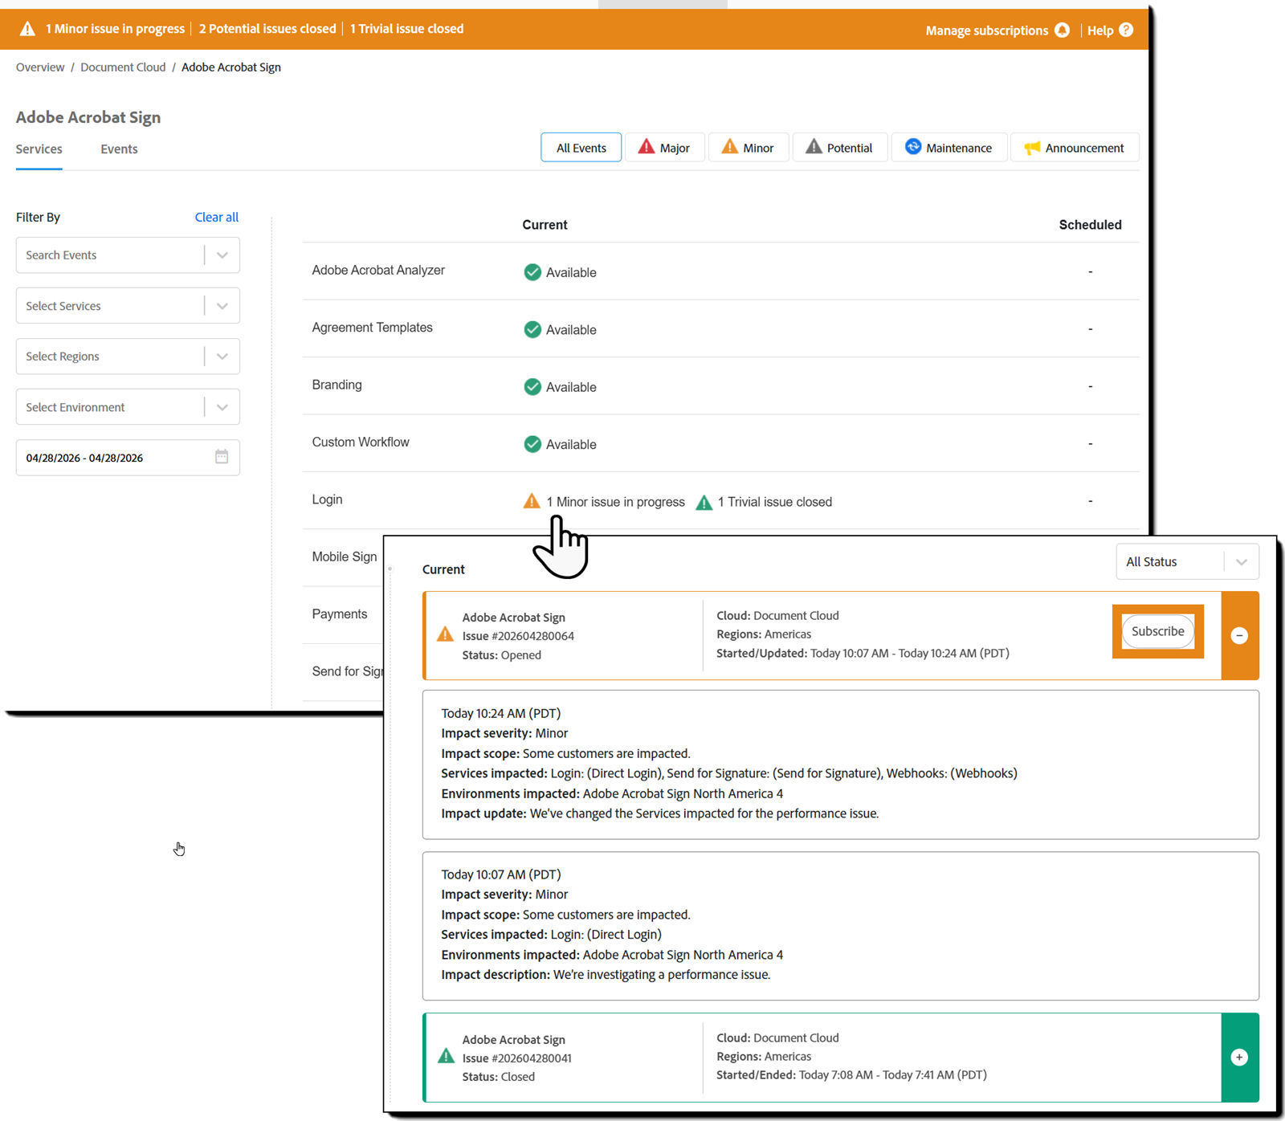
Task: Click the green checkmark beside Adobe Acrobat Analyzer
Action: 532,272
